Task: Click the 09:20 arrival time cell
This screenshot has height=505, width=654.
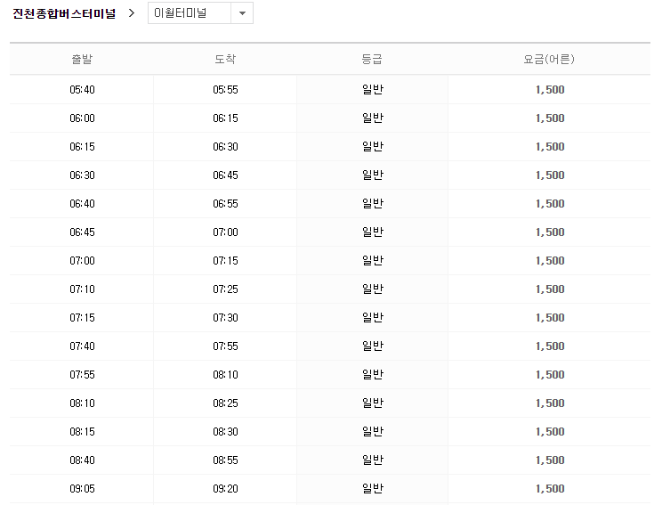Action: tap(225, 489)
